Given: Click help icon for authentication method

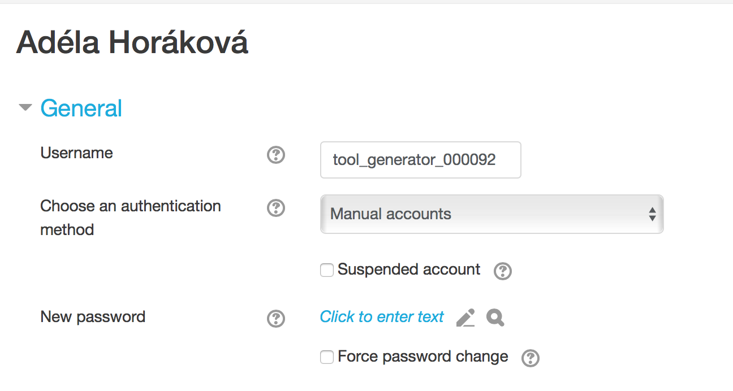Looking at the screenshot, I should coord(275,208).
